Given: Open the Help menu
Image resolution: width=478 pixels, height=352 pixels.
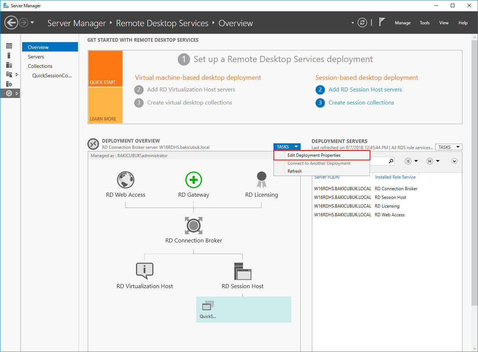Looking at the screenshot, I should (x=463, y=22).
